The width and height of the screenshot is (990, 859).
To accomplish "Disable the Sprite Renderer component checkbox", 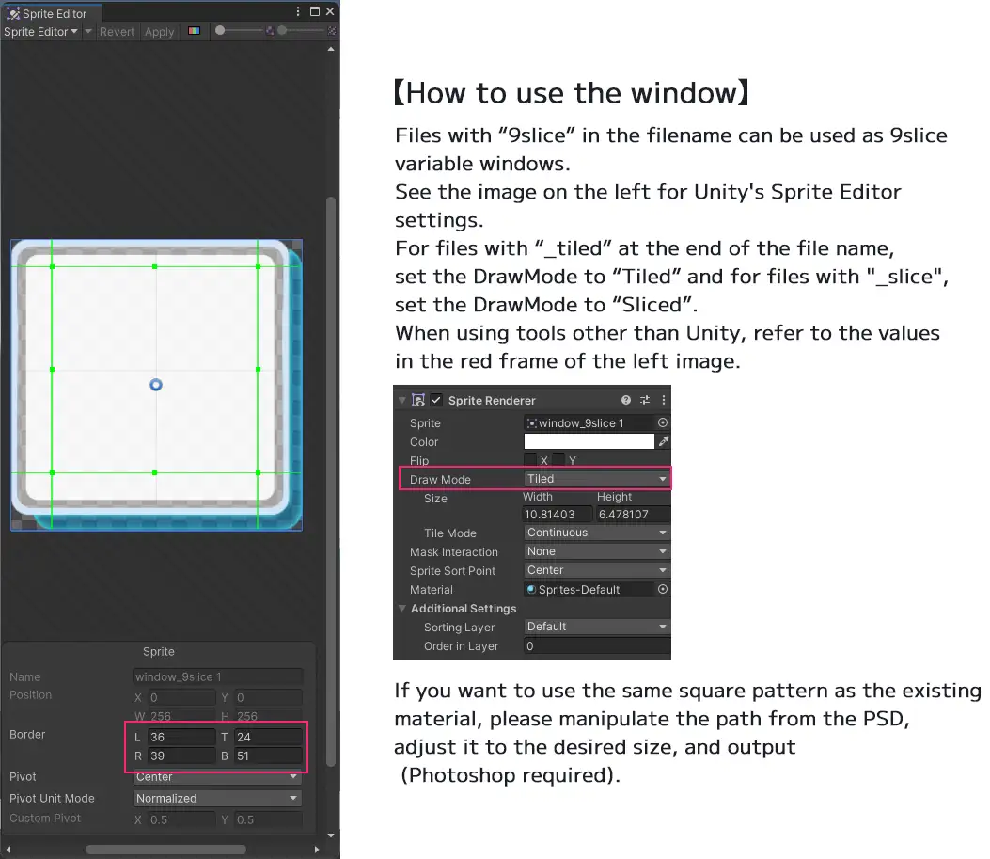I will point(436,400).
